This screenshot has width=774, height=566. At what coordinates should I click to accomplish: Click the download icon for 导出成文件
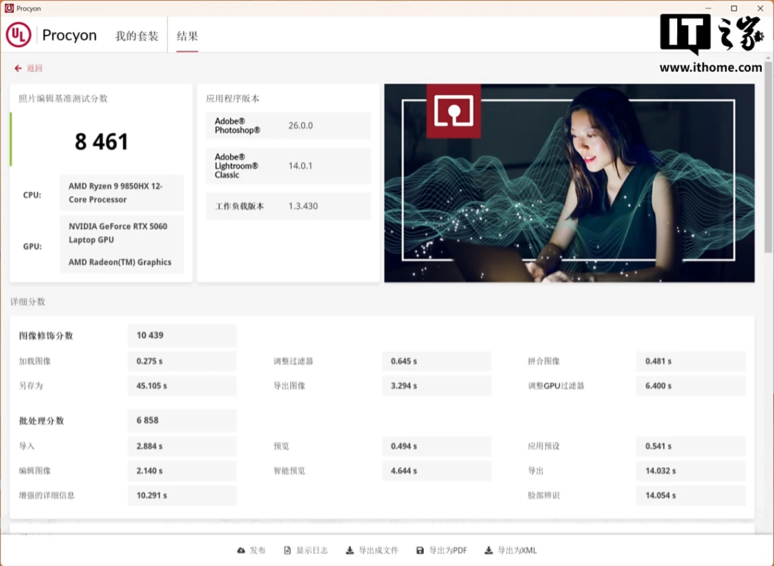(350, 551)
